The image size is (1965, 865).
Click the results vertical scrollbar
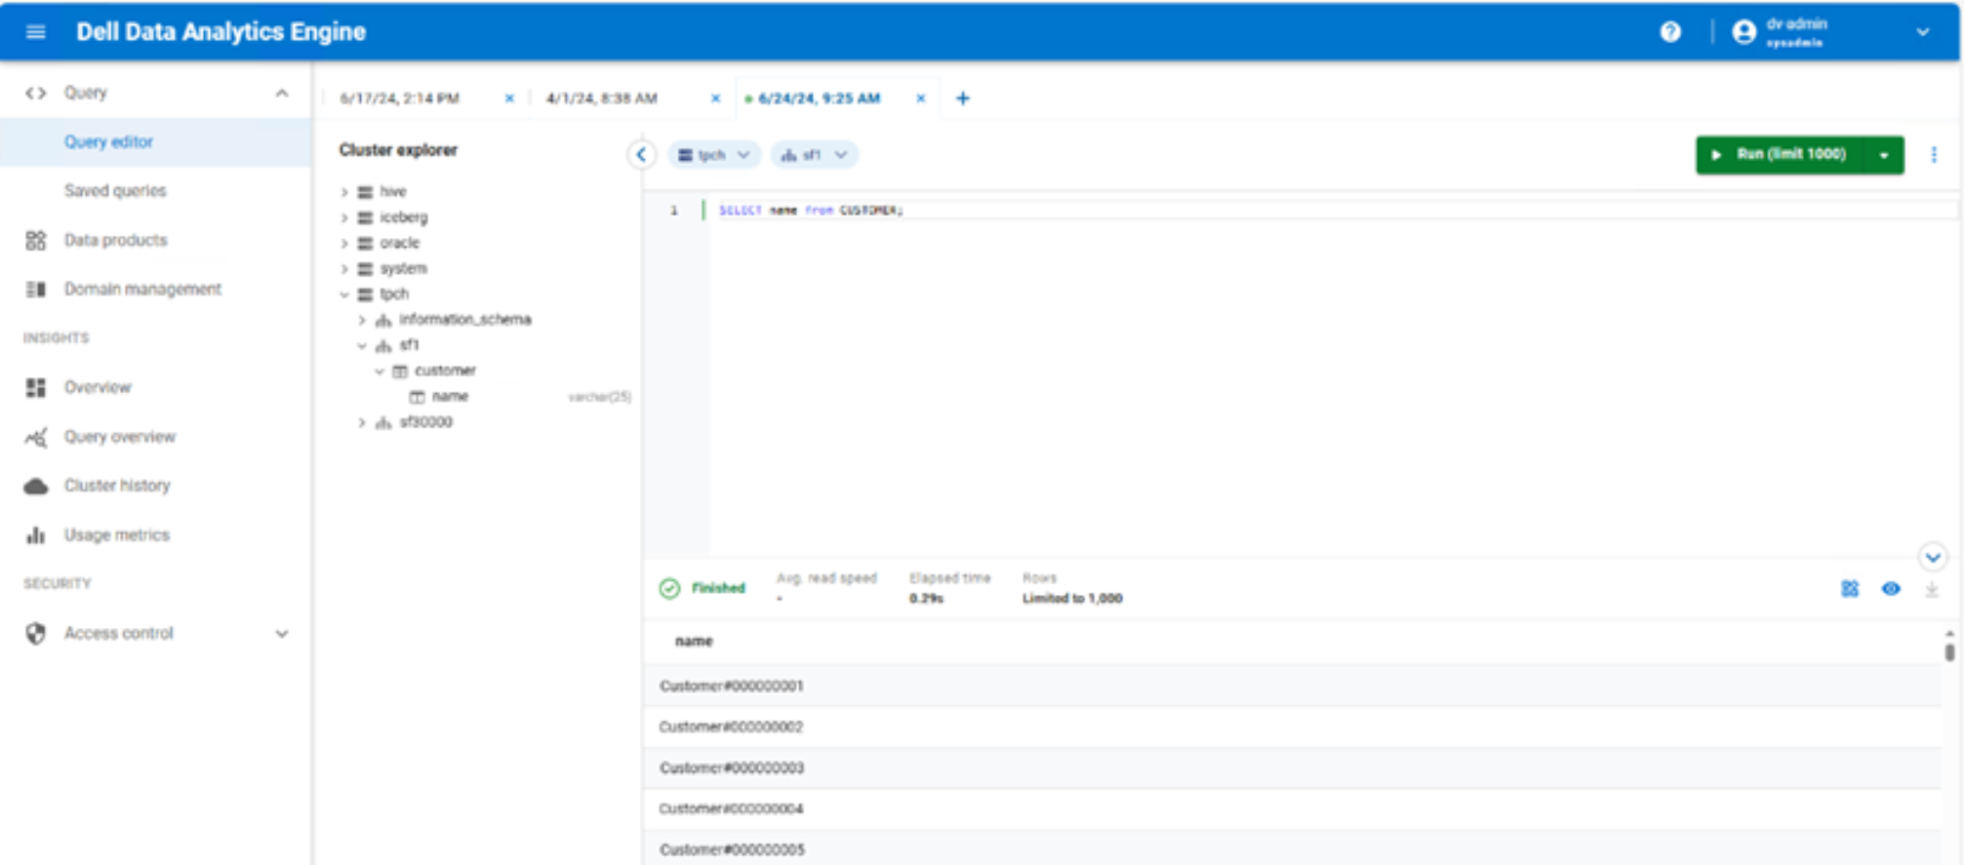(x=1949, y=651)
